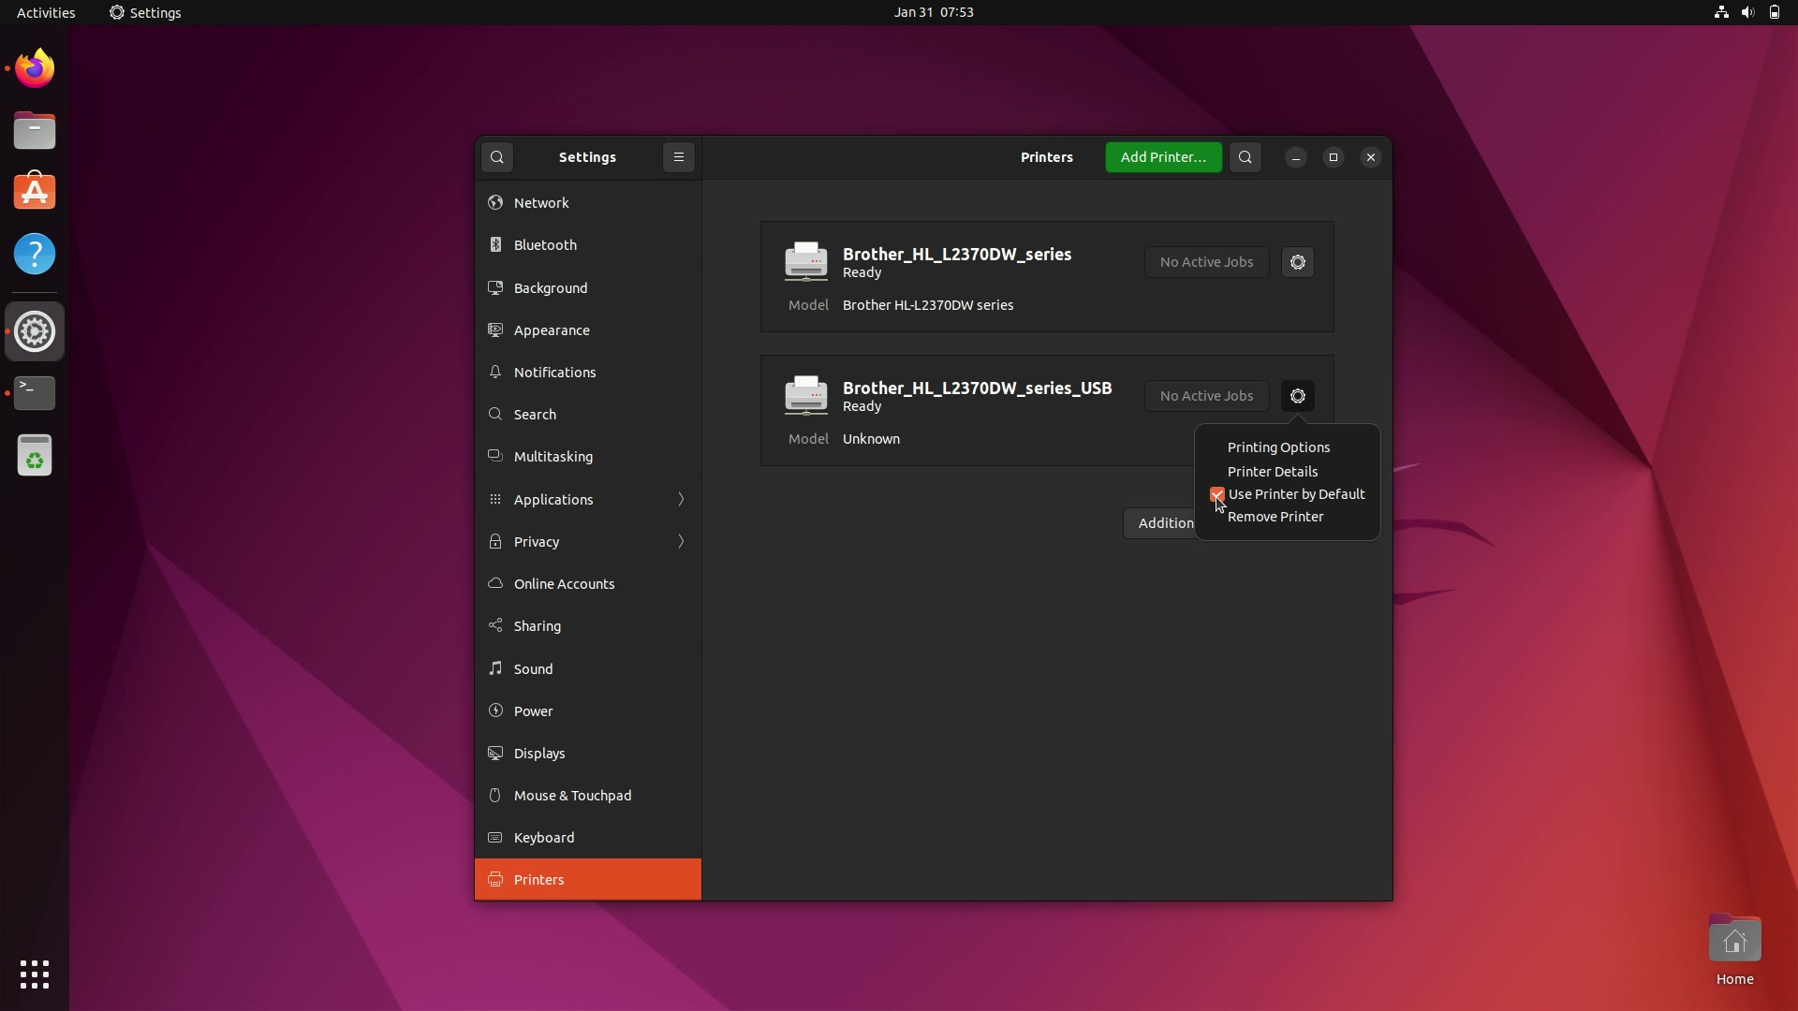
Task: Open Search settings panel
Action: pos(588,415)
